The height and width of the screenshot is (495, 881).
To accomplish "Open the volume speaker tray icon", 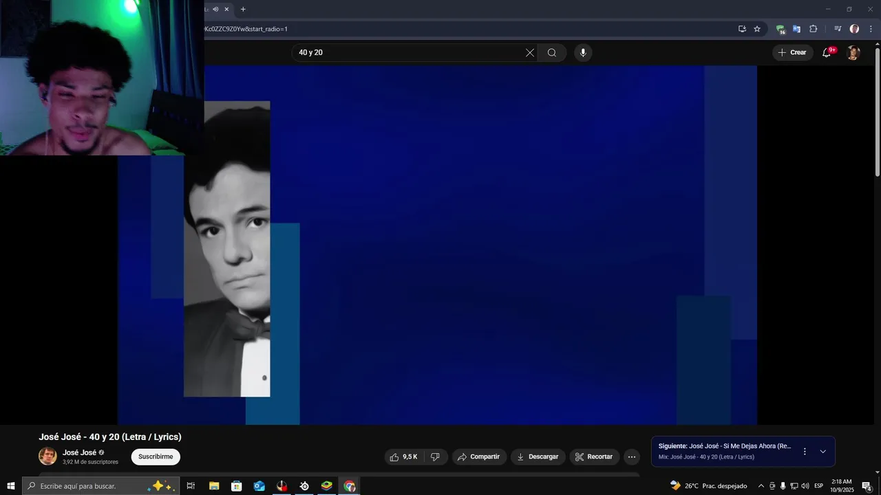I will click(805, 486).
